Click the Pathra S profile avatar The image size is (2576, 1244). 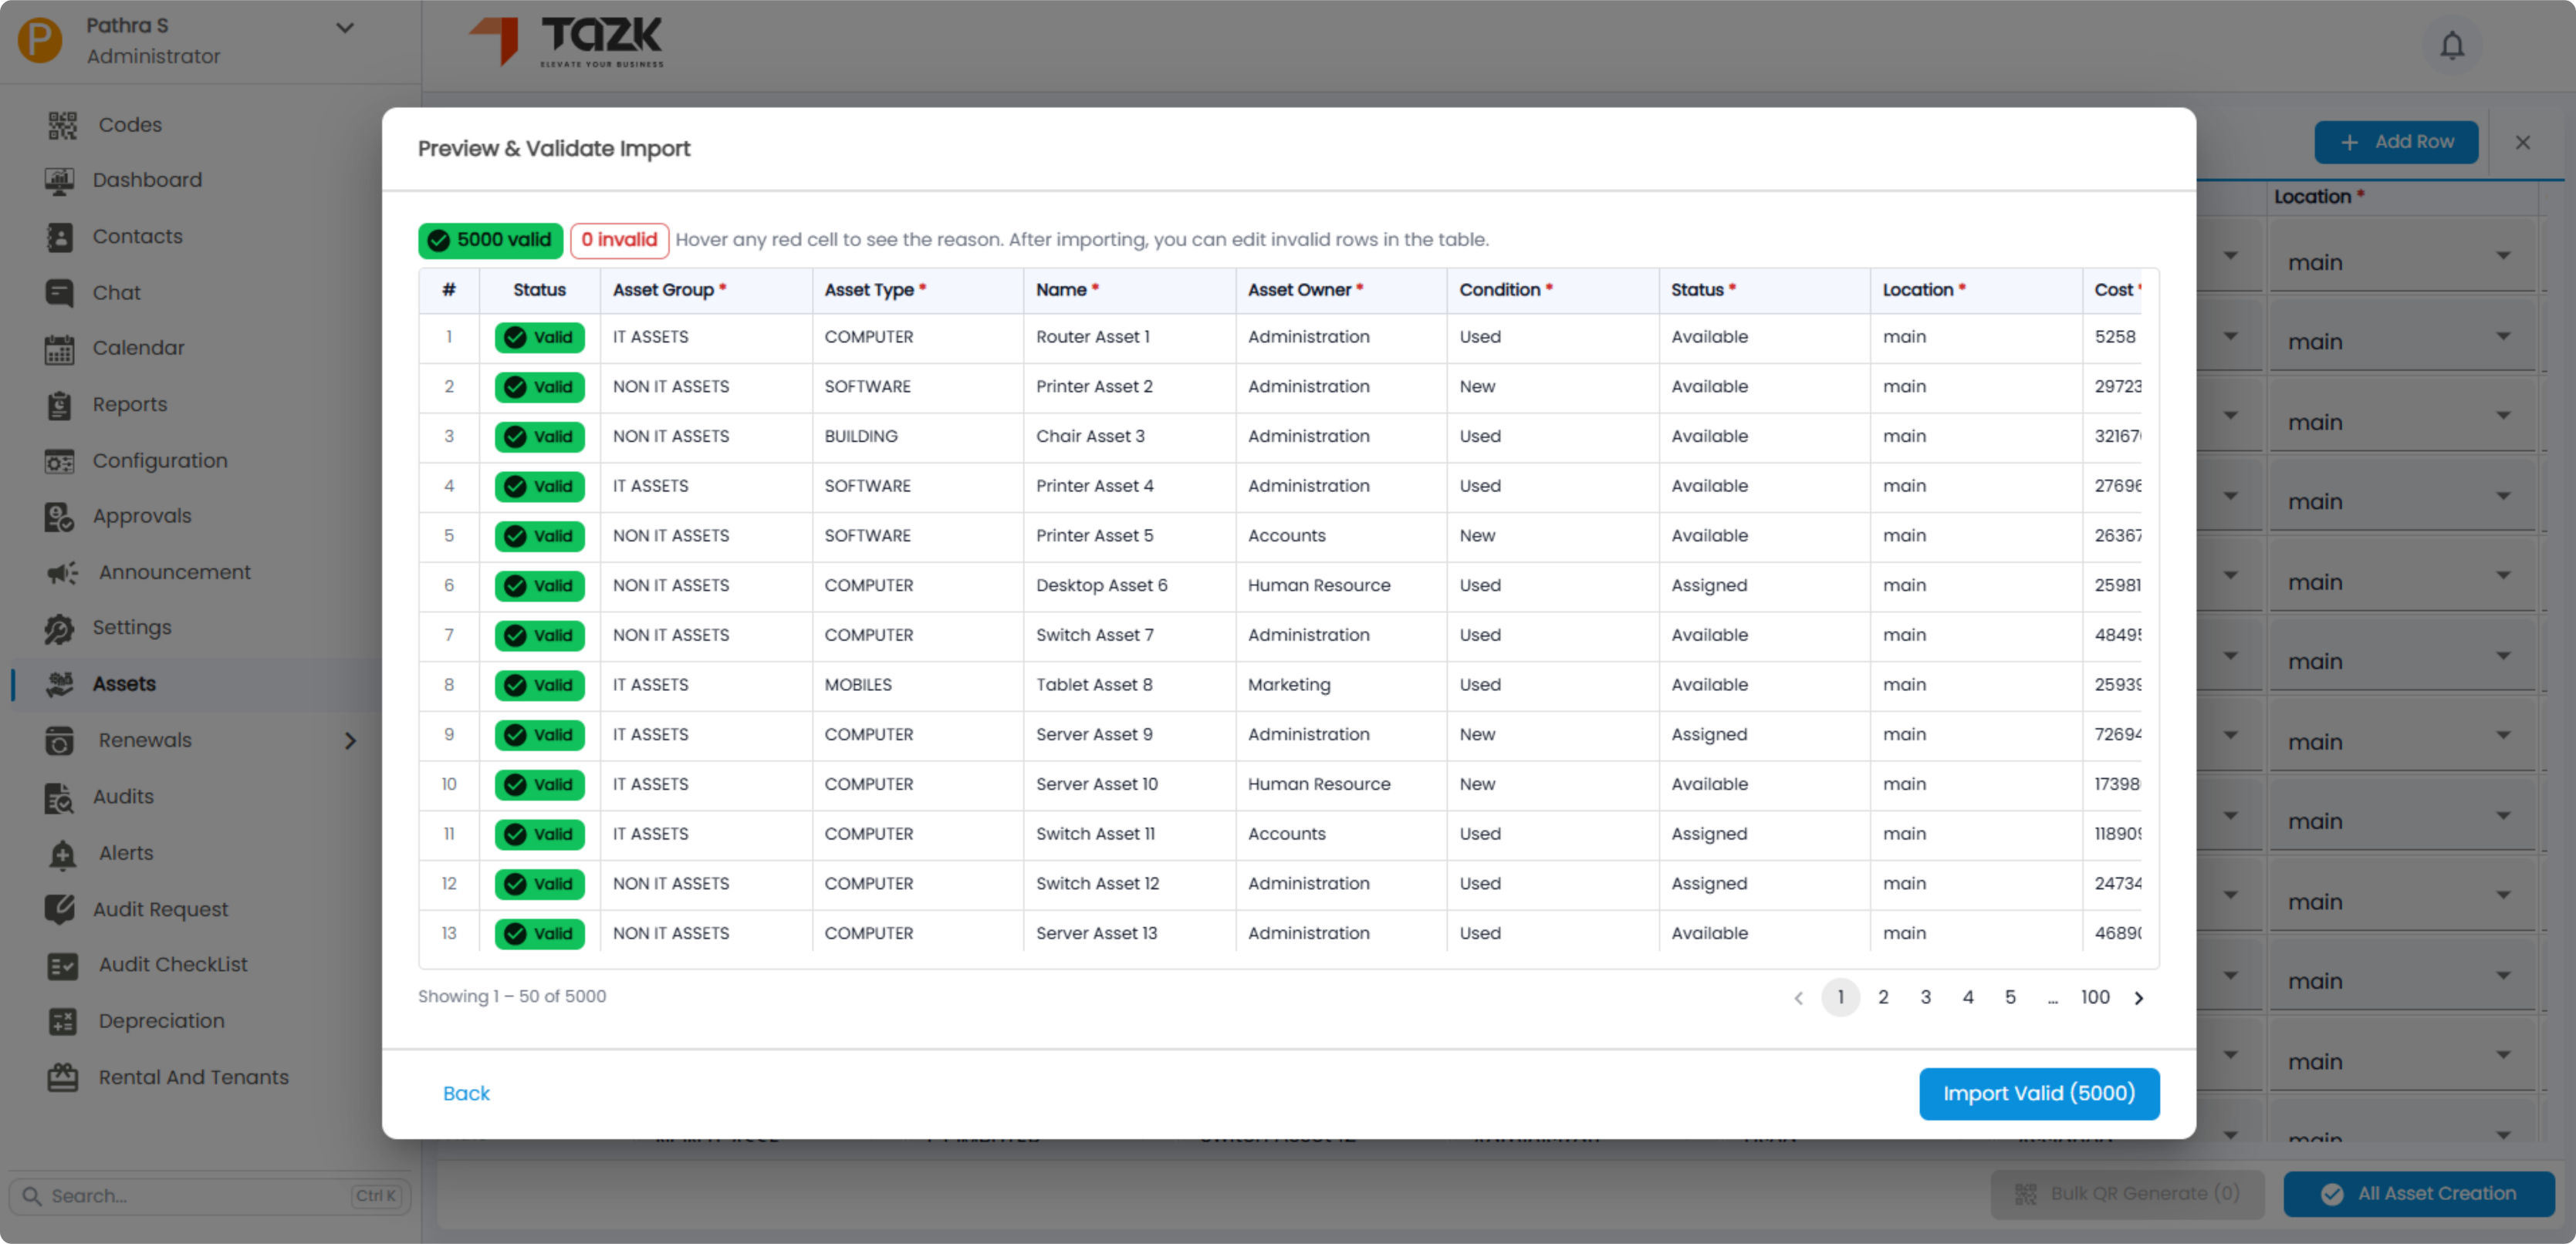tap(40, 41)
